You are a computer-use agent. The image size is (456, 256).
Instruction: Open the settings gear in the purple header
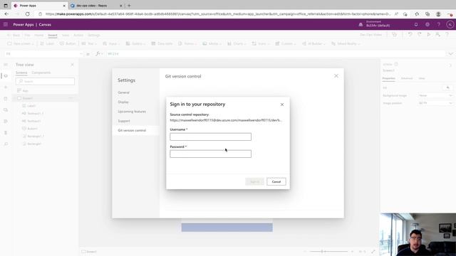click(427, 25)
